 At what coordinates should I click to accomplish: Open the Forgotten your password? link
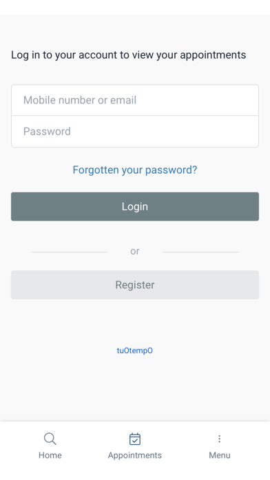click(135, 170)
